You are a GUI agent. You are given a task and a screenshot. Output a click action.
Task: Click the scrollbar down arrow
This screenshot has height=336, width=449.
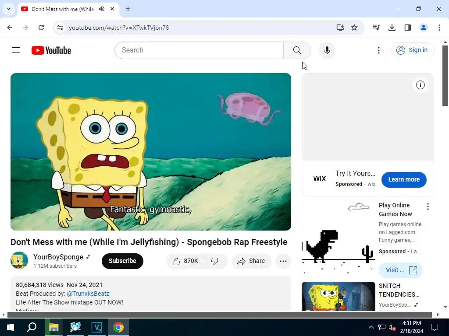coord(445,307)
